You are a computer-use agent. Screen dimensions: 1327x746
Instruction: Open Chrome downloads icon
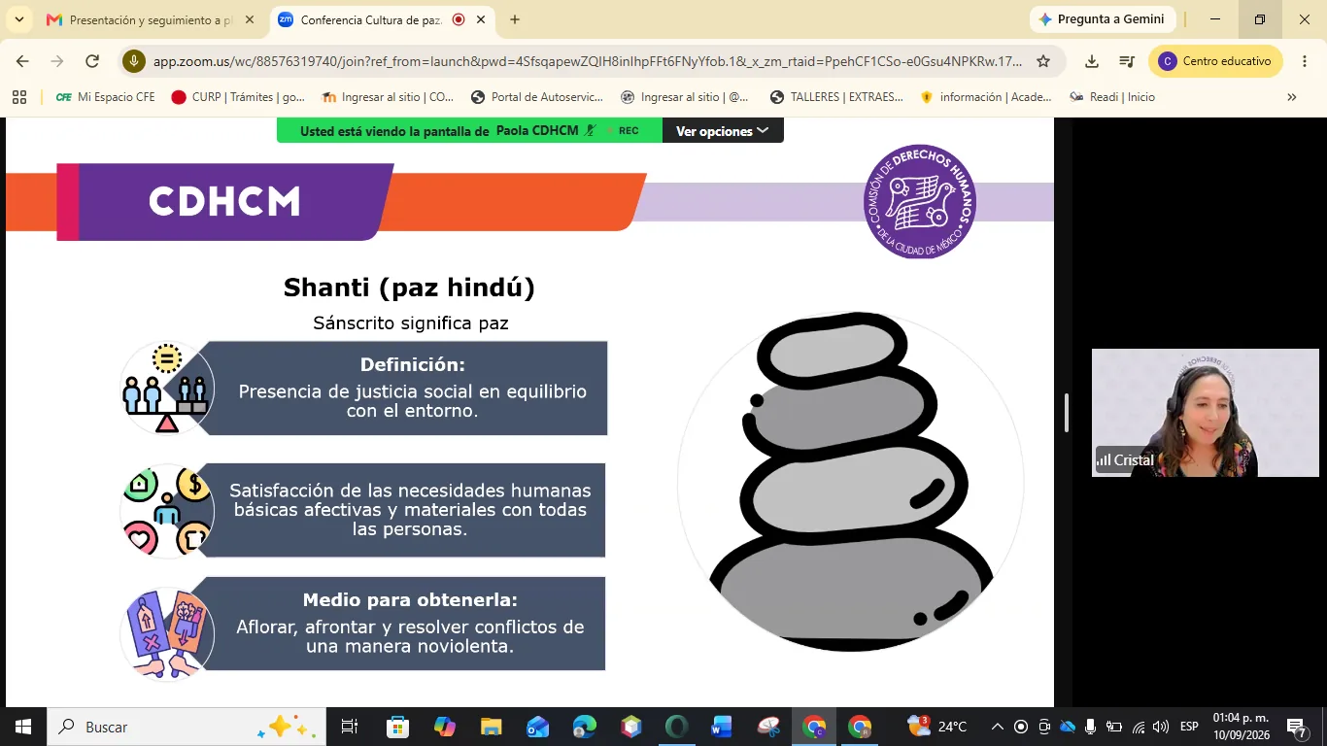point(1092,61)
